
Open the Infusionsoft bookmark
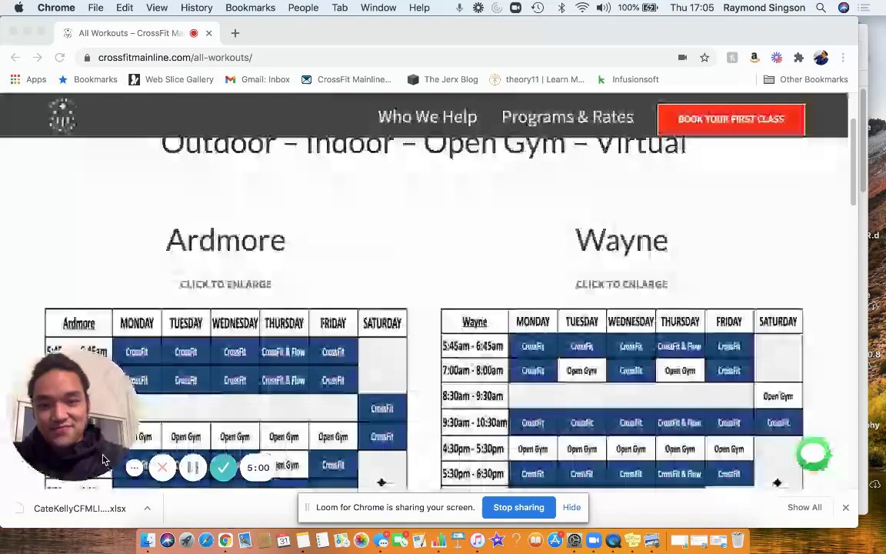pos(628,79)
